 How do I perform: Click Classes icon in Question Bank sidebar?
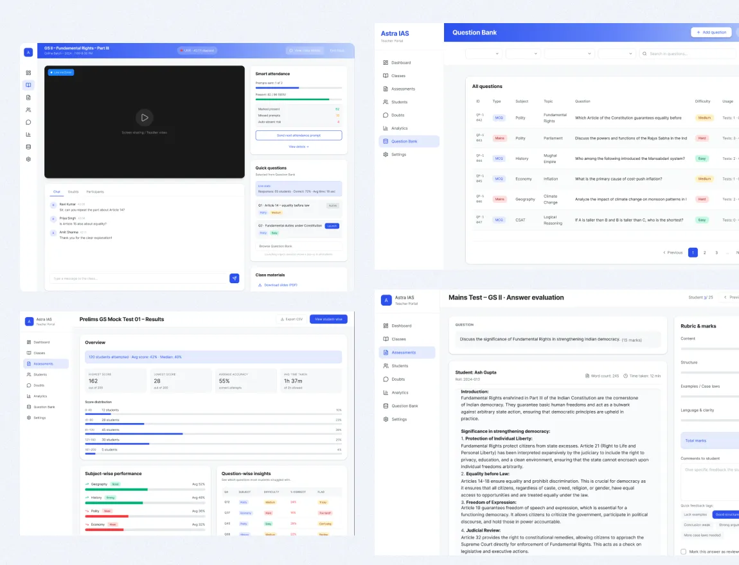point(386,76)
